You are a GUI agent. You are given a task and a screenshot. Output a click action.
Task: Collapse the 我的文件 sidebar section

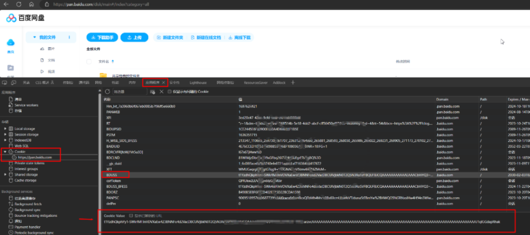[35, 37]
